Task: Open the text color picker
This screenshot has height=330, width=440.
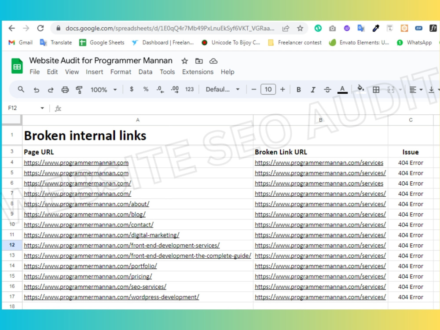Action: [342, 89]
